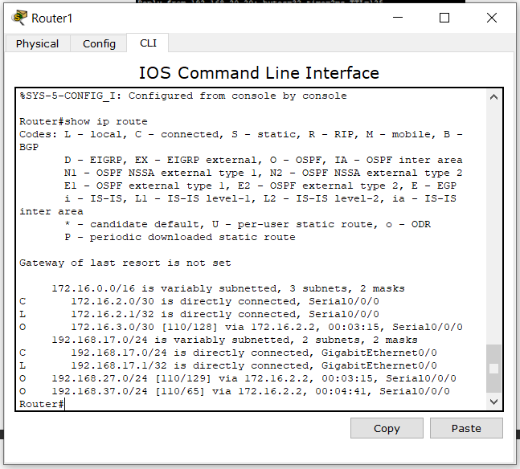Click the Router1 window icon

pyautogui.click(x=19, y=18)
